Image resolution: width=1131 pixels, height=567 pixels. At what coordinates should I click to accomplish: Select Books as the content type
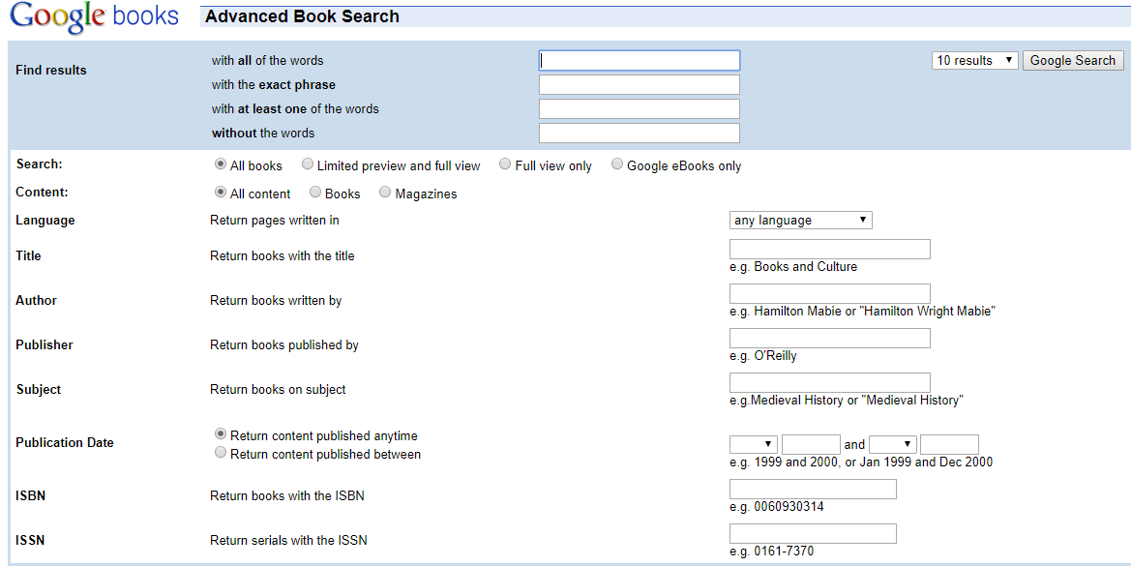coord(315,192)
